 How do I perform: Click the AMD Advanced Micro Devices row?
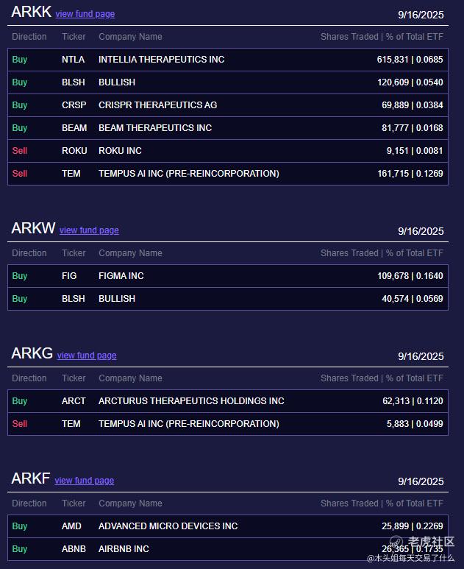pos(228,526)
